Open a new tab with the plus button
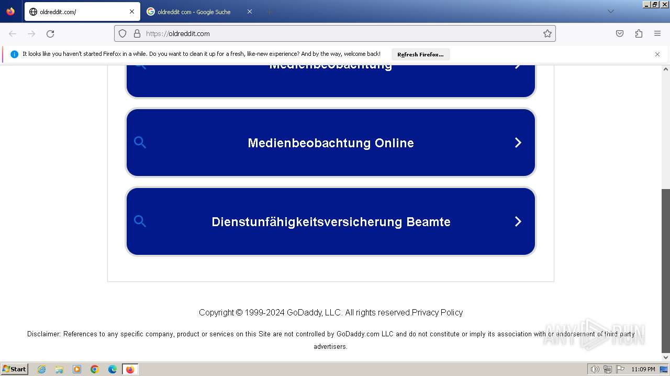 click(x=269, y=11)
